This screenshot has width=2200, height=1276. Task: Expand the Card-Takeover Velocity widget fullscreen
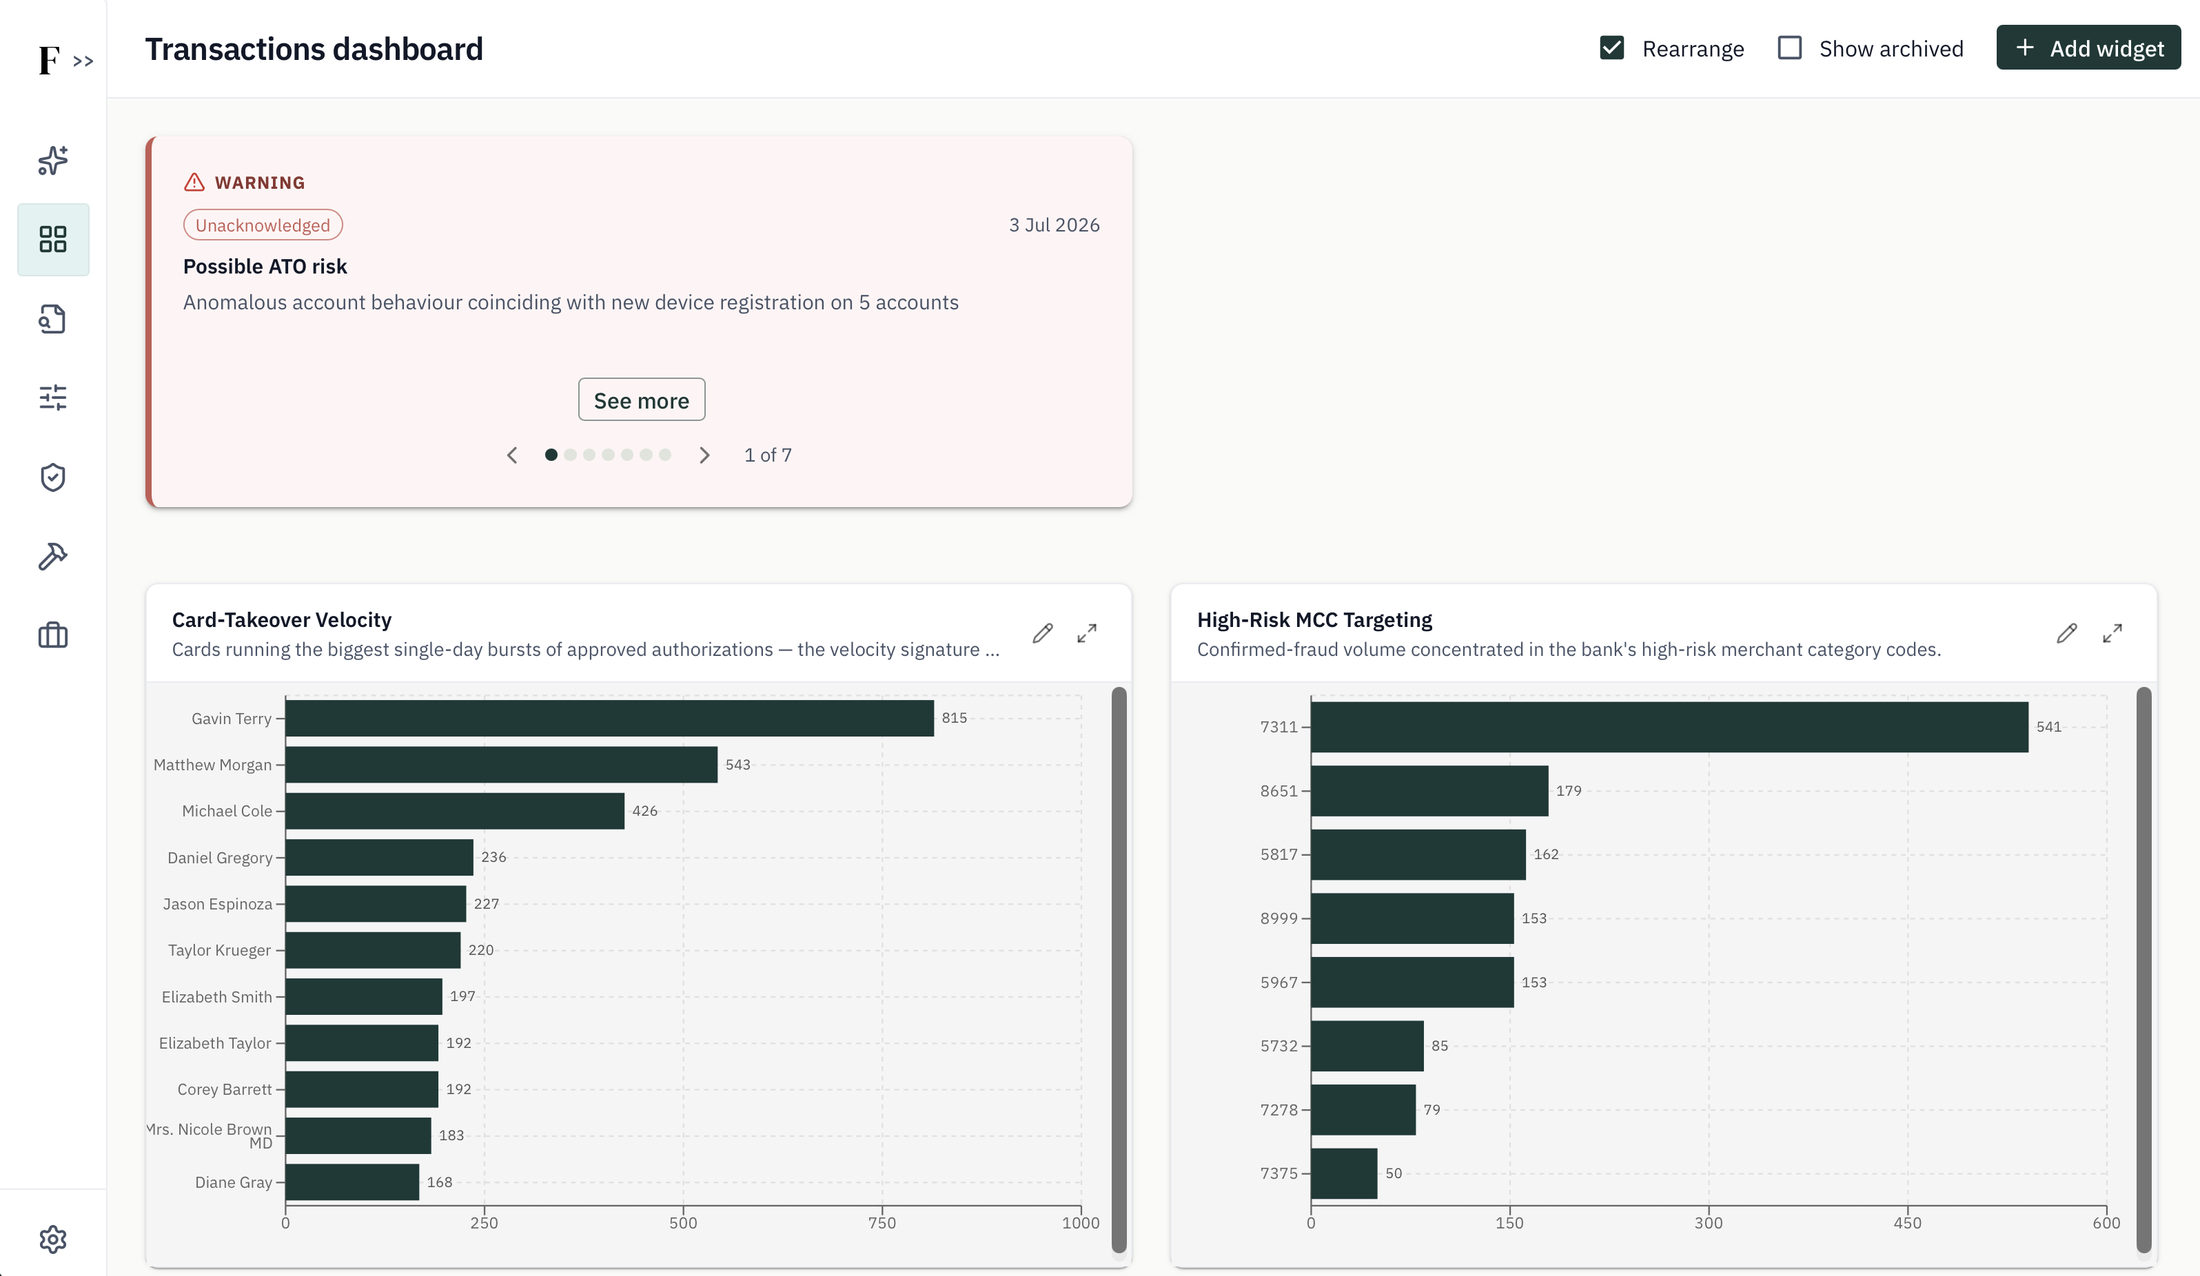(1087, 634)
